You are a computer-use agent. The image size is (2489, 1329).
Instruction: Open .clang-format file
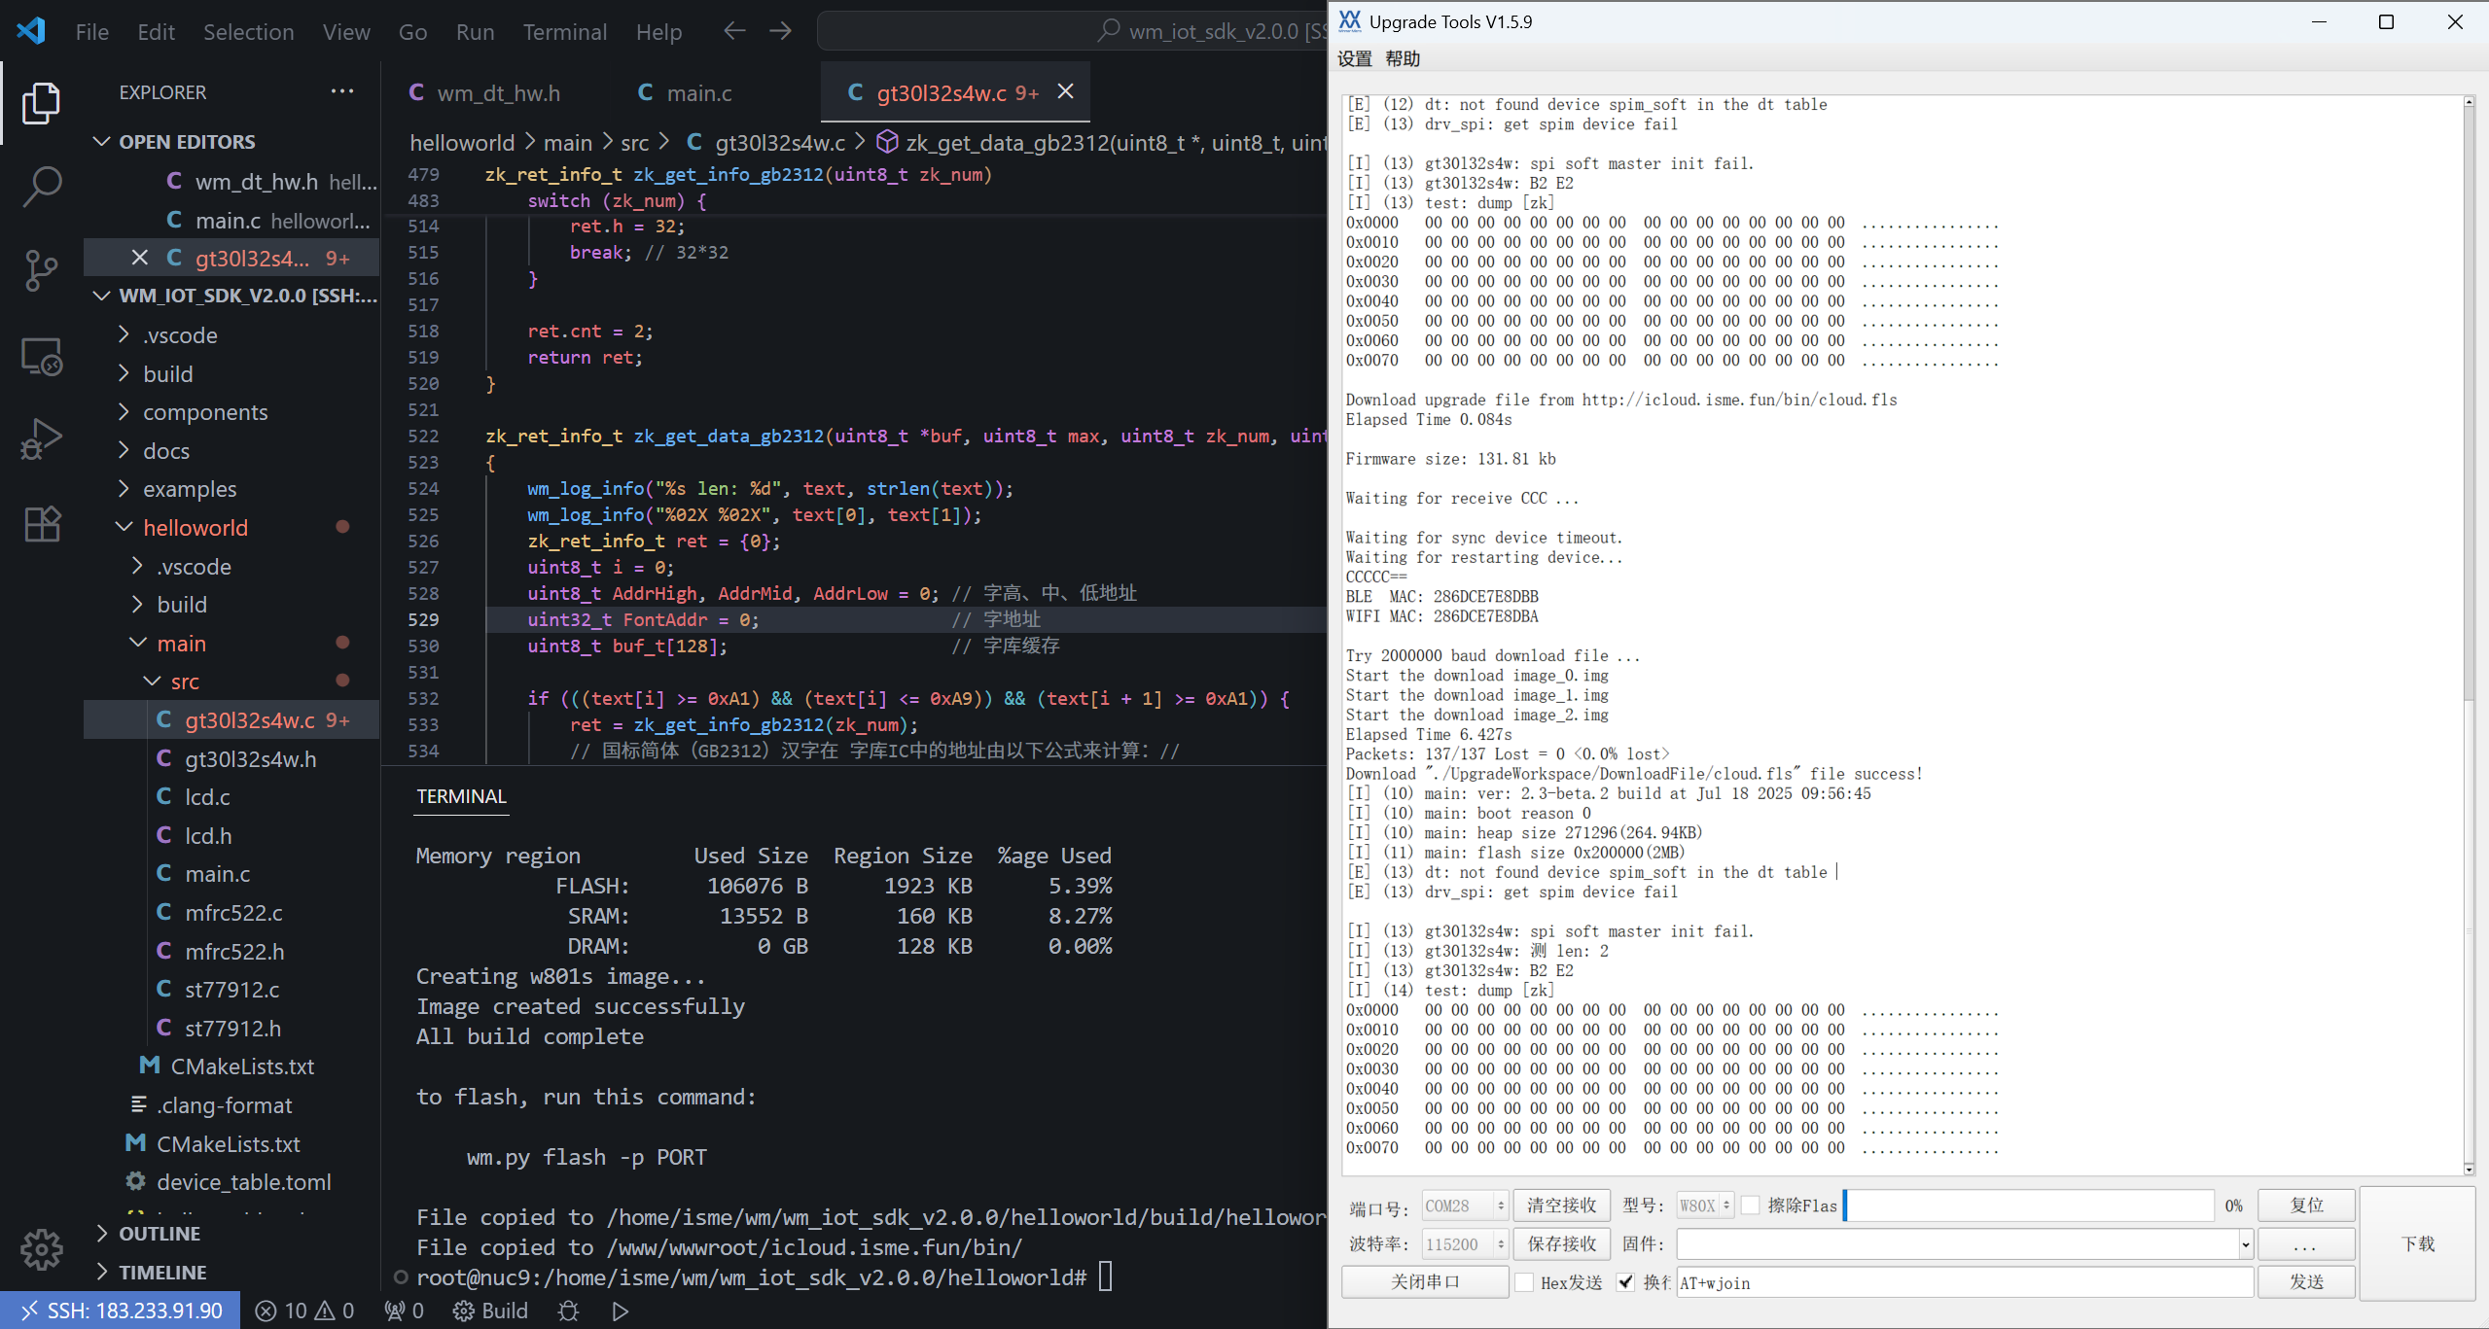coord(225,1105)
